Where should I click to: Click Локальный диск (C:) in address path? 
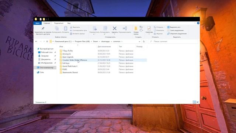coord(63,41)
